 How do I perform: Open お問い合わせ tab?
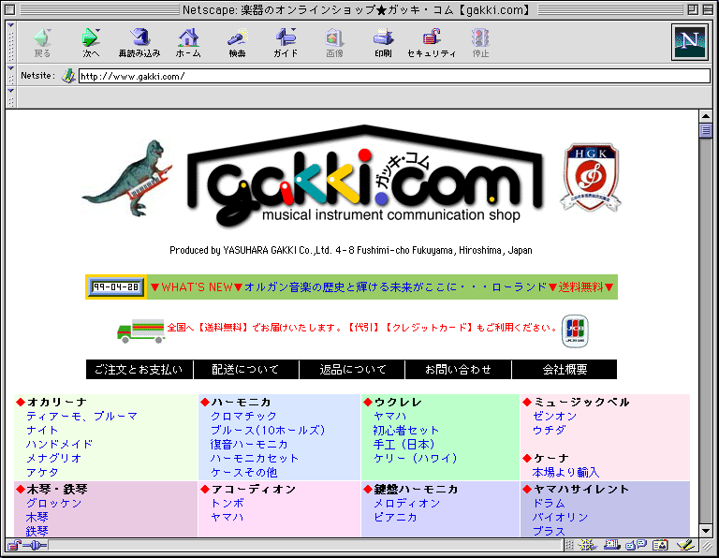(458, 370)
